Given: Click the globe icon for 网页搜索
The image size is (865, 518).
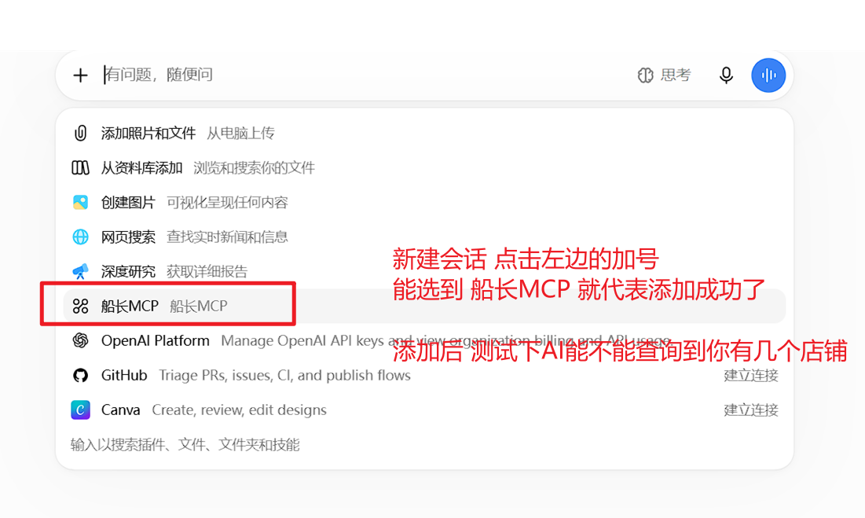Looking at the screenshot, I should pyautogui.click(x=81, y=237).
